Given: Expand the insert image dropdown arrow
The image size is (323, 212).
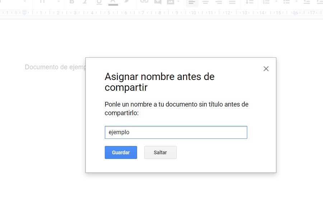Looking at the screenshot, I should pyautogui.click(x=178, y=2).
